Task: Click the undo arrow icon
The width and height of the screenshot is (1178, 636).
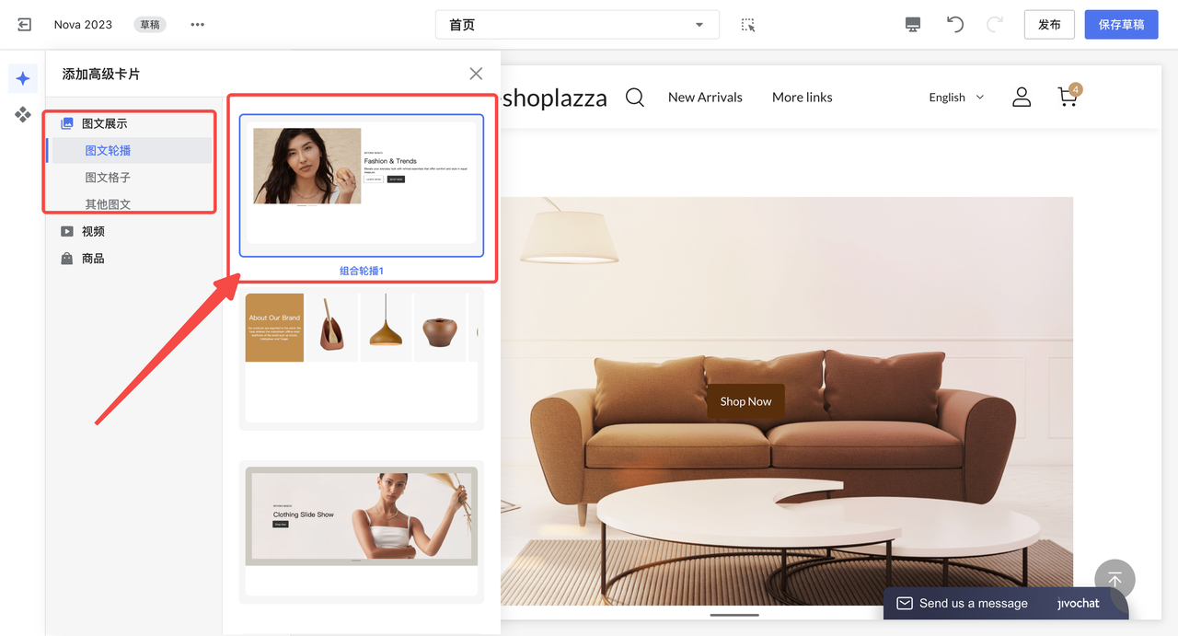Action: coord(955,25)
